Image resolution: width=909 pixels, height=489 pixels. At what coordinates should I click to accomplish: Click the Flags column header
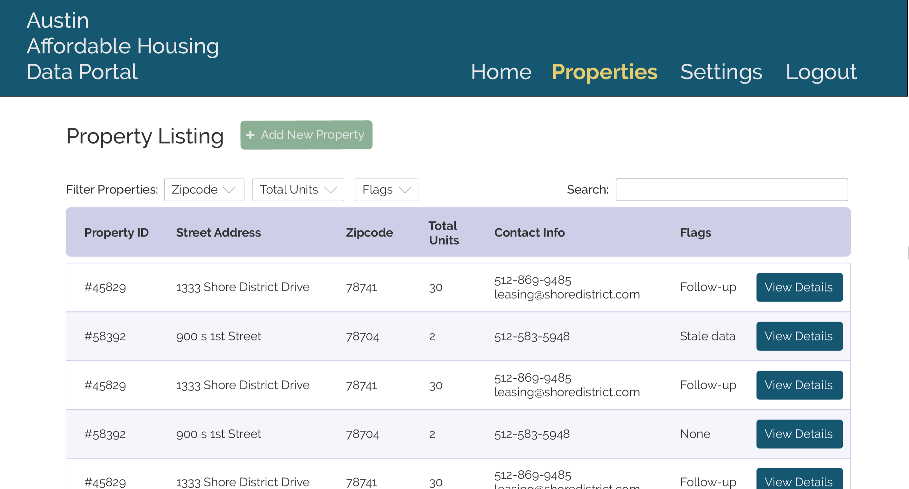[695, 232]
